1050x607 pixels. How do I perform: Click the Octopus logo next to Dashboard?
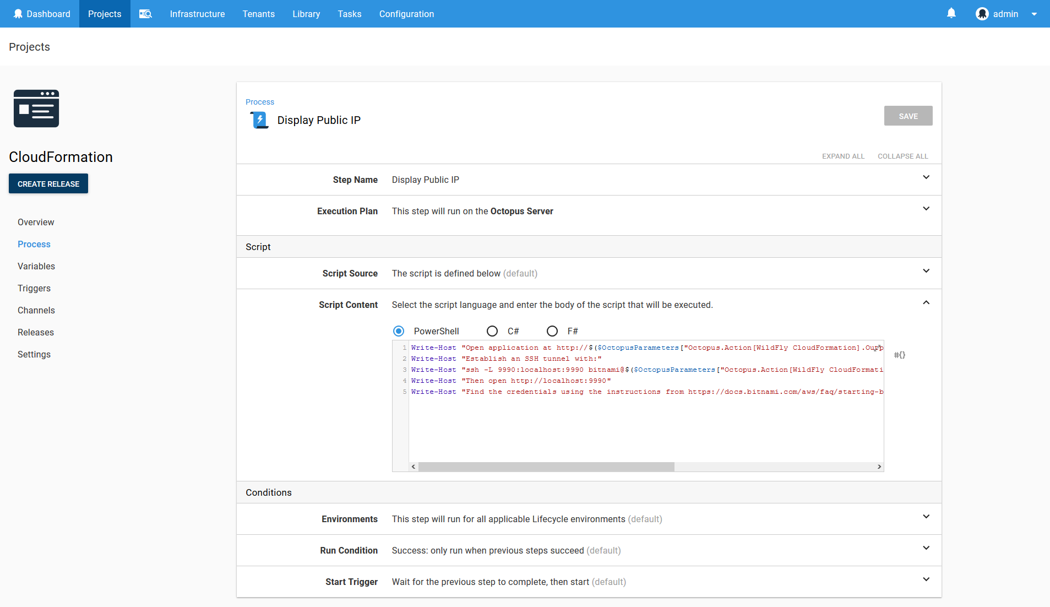(18, 14)
